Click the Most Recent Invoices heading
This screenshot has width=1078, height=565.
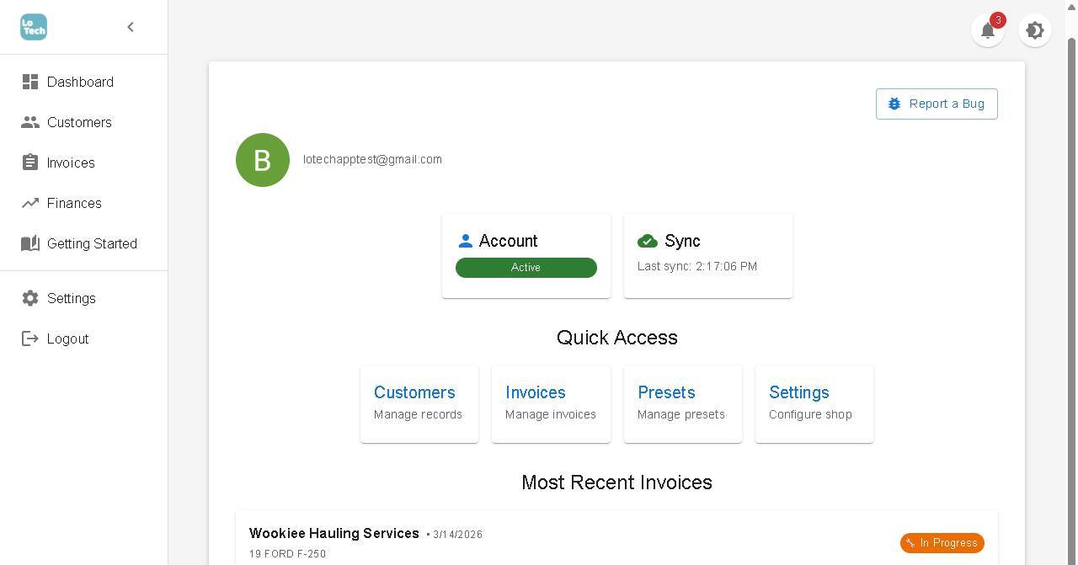point(617,482)
